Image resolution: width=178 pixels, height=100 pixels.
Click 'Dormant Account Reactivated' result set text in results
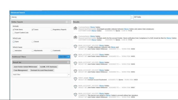tap(97, 80)
